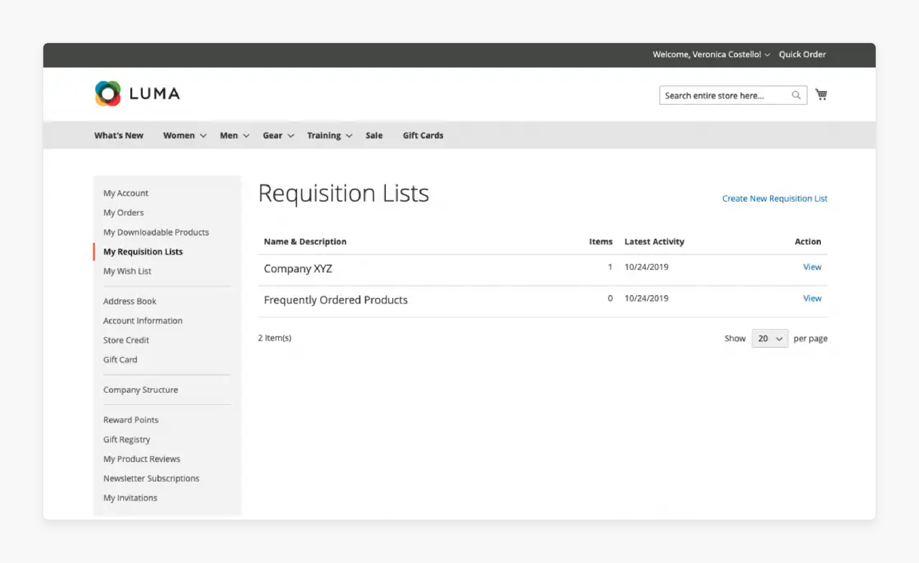Viewport: 919px width, 563px height.
Task: Navigate to Company Structure section
Action: (x=140, y=389)
